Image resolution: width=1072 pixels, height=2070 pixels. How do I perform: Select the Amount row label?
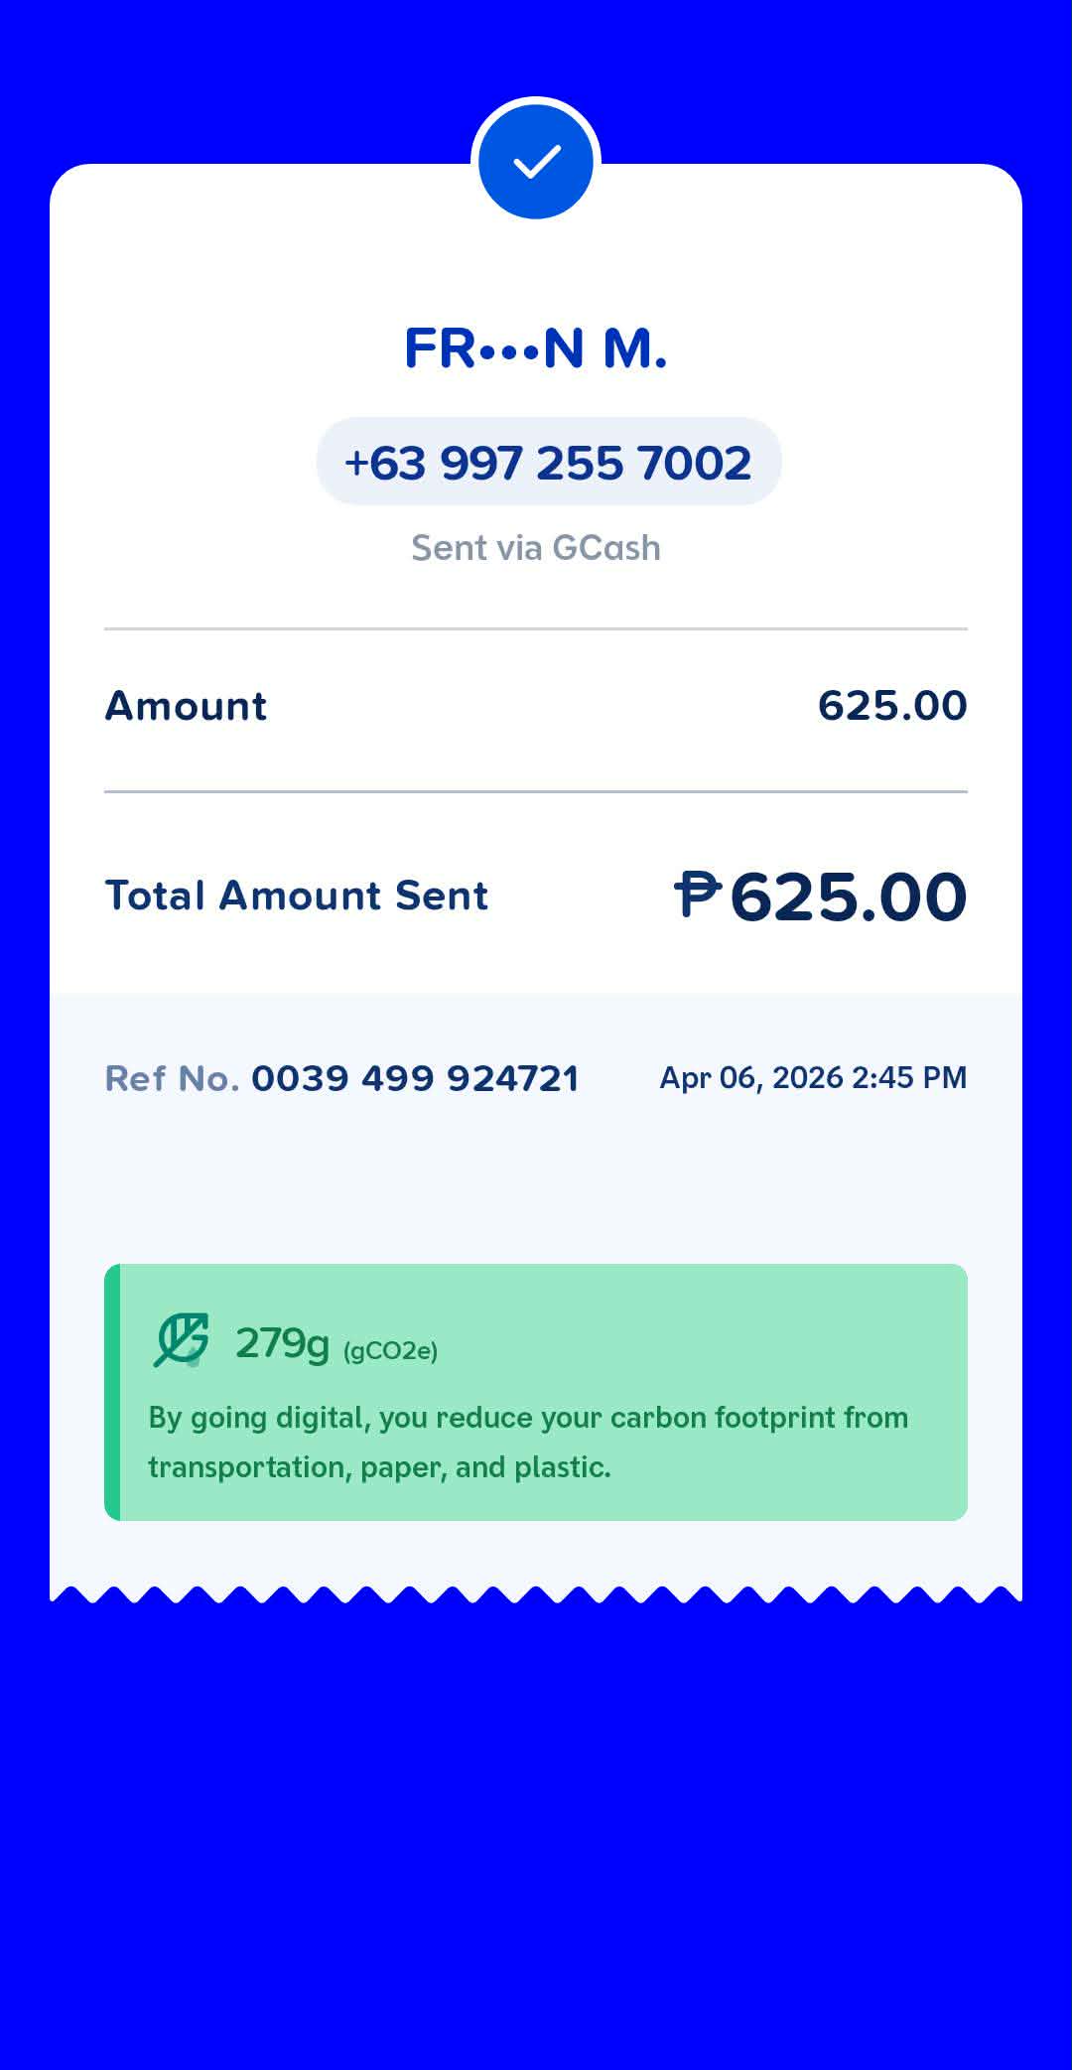[x=187, y=706]
